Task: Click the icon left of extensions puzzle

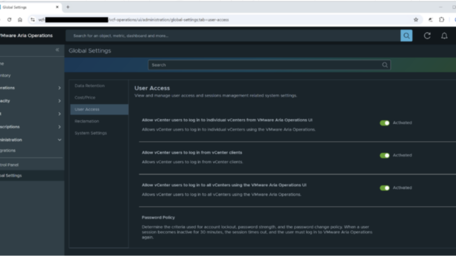Action: coord(430,20)
